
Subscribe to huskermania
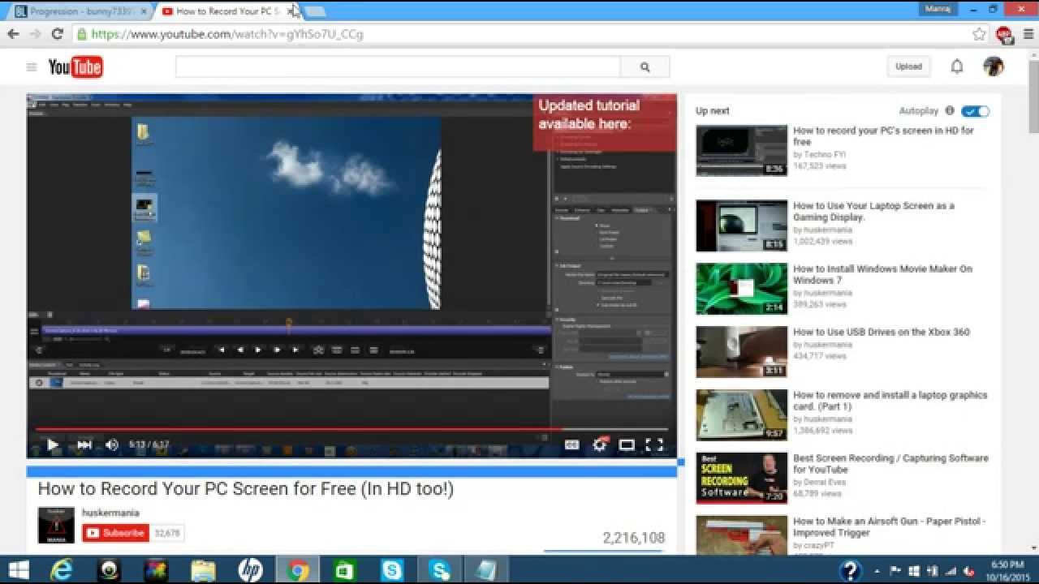(116, 533)
